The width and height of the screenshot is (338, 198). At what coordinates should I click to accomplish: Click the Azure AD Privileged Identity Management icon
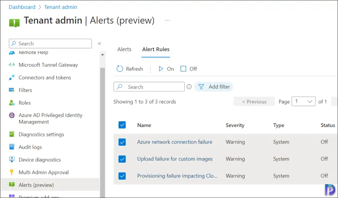click(x=12, y=115)
